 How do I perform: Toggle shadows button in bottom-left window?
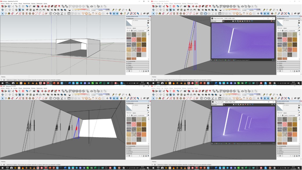pos(69,94)
